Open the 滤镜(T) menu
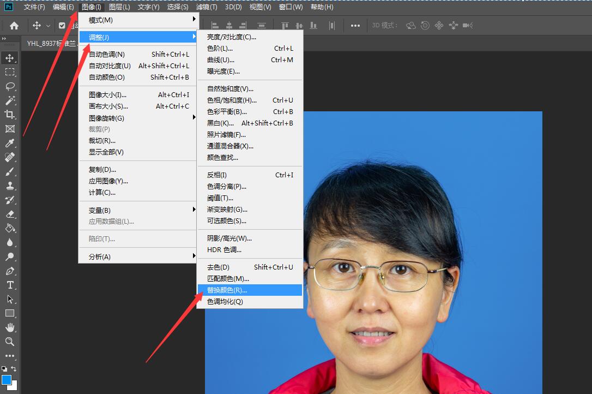Screen dimensions: 592x394 coord(206,7)
